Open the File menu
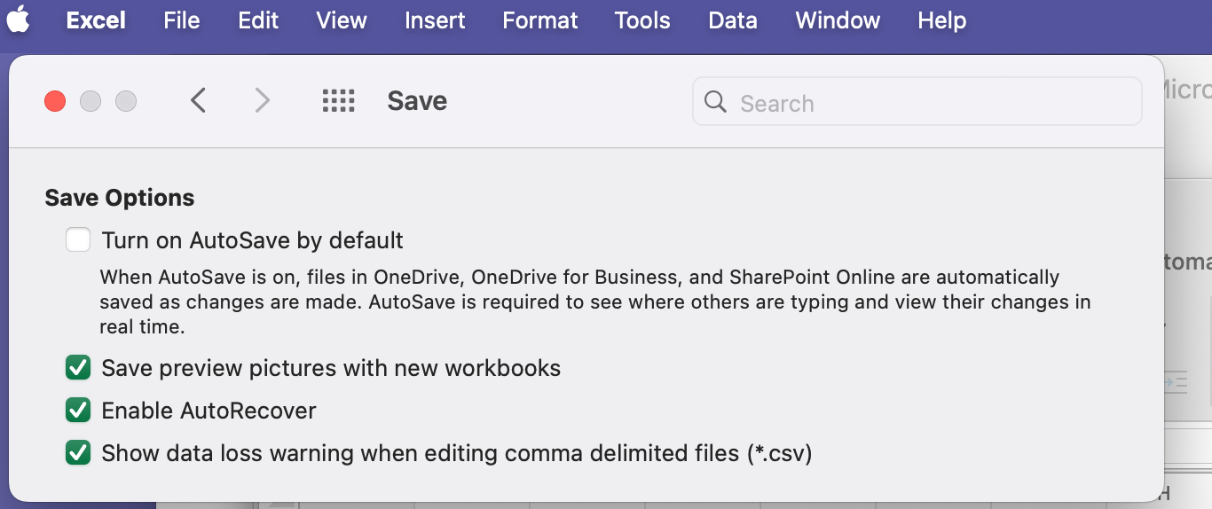This screenshot has height=509, width=1212. coord(182,20)
